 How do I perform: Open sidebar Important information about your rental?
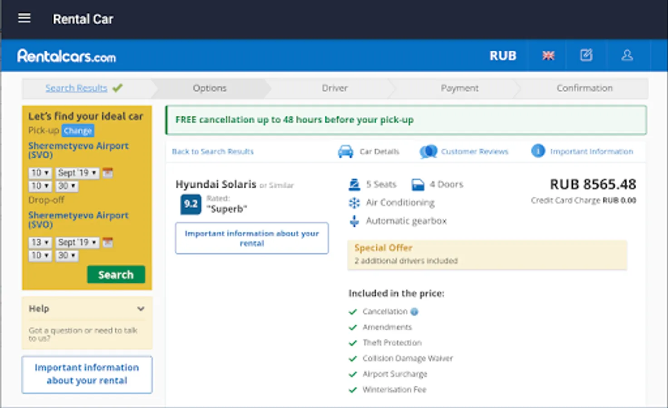[x=87, y=374]
